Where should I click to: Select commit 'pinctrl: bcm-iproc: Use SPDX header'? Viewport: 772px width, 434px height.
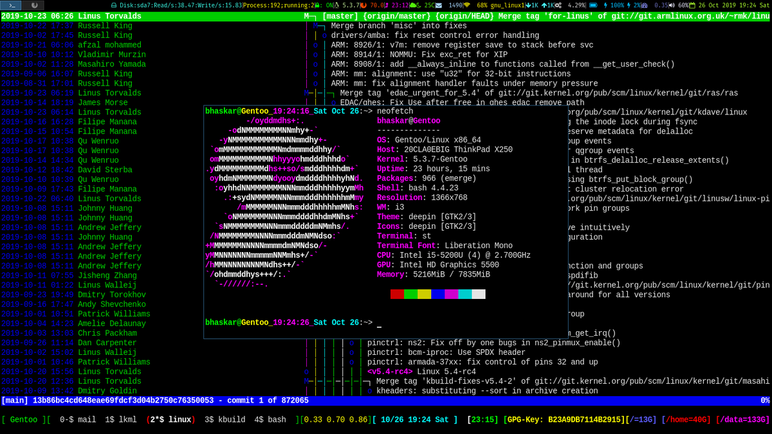coord(446,352)
